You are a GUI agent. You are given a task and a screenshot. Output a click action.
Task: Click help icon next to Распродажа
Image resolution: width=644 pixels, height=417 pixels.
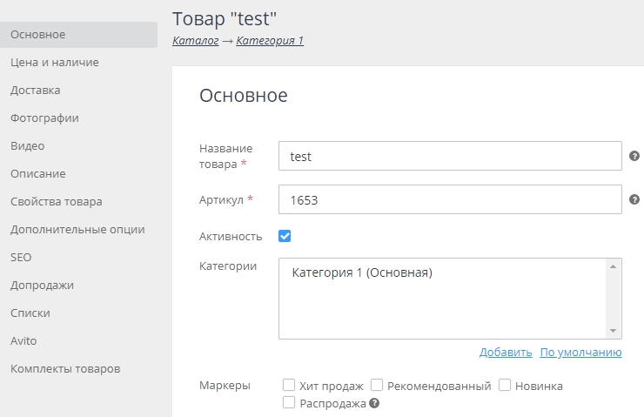click(x=374, y=403)
